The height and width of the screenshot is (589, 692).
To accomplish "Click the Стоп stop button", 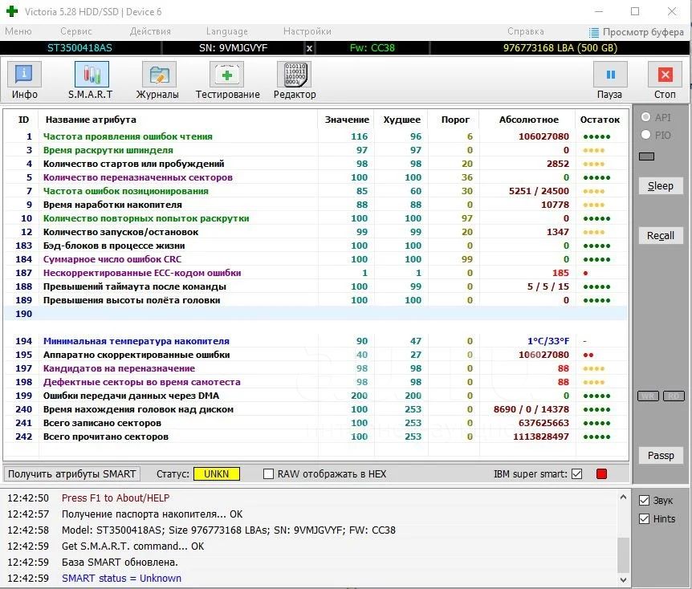I will [665, 81].
